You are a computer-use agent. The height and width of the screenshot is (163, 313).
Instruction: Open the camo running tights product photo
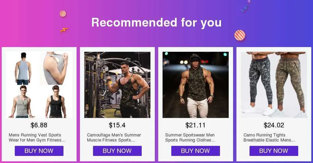274,85
